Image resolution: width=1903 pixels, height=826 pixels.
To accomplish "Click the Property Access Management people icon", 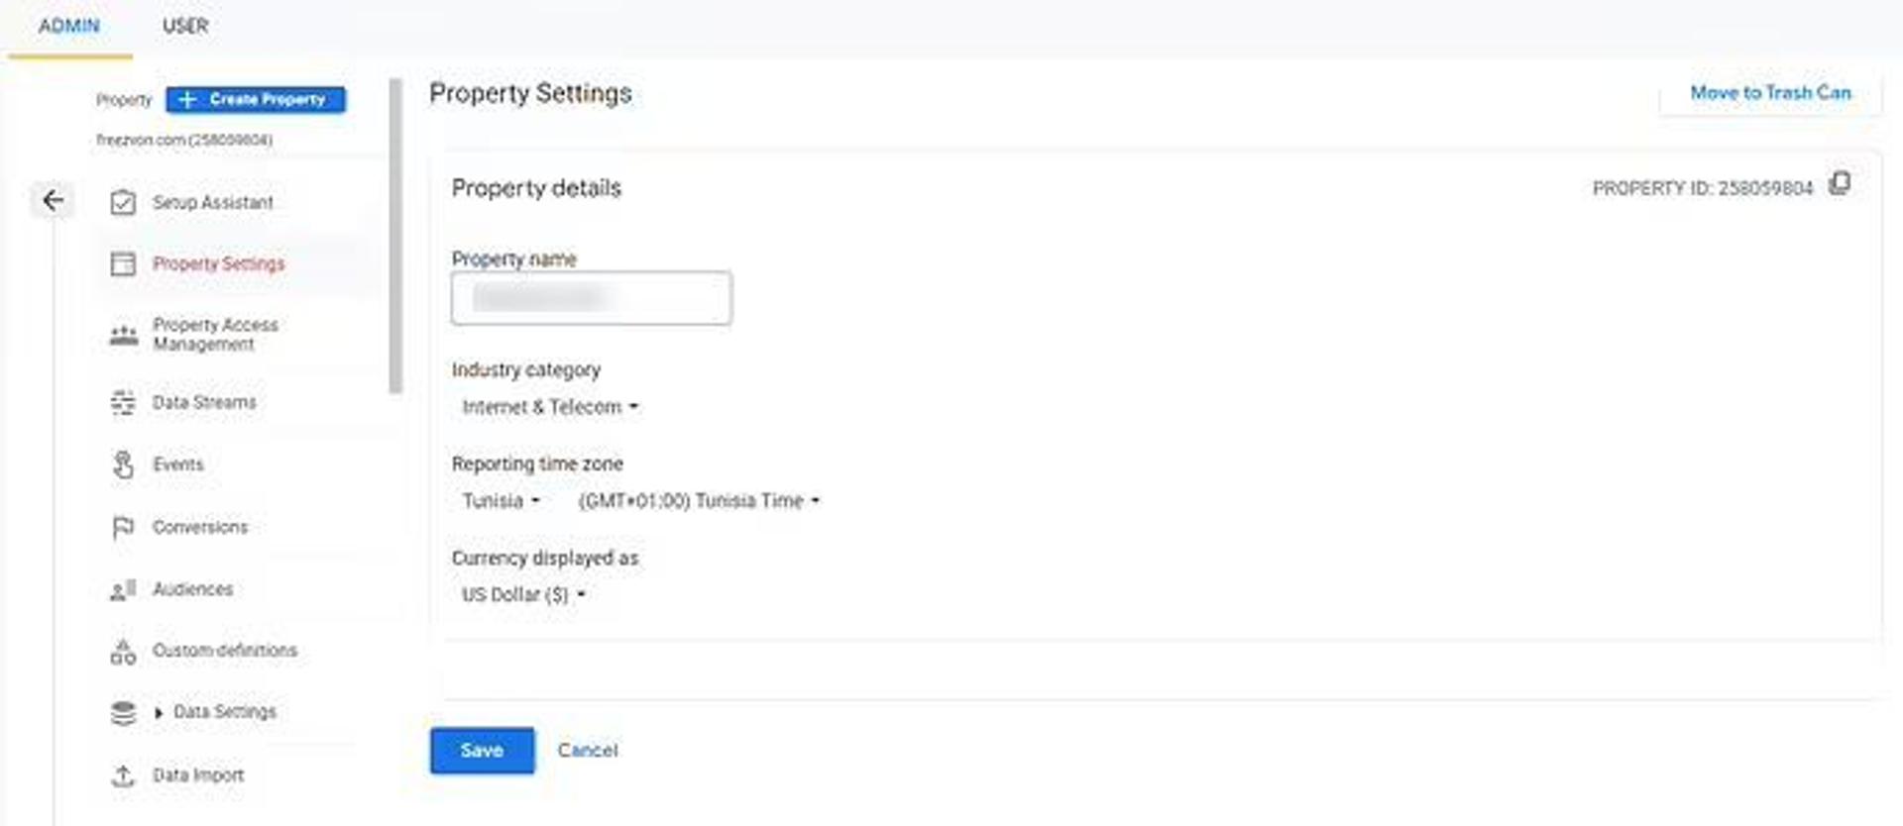I will (x=123, y=336).
